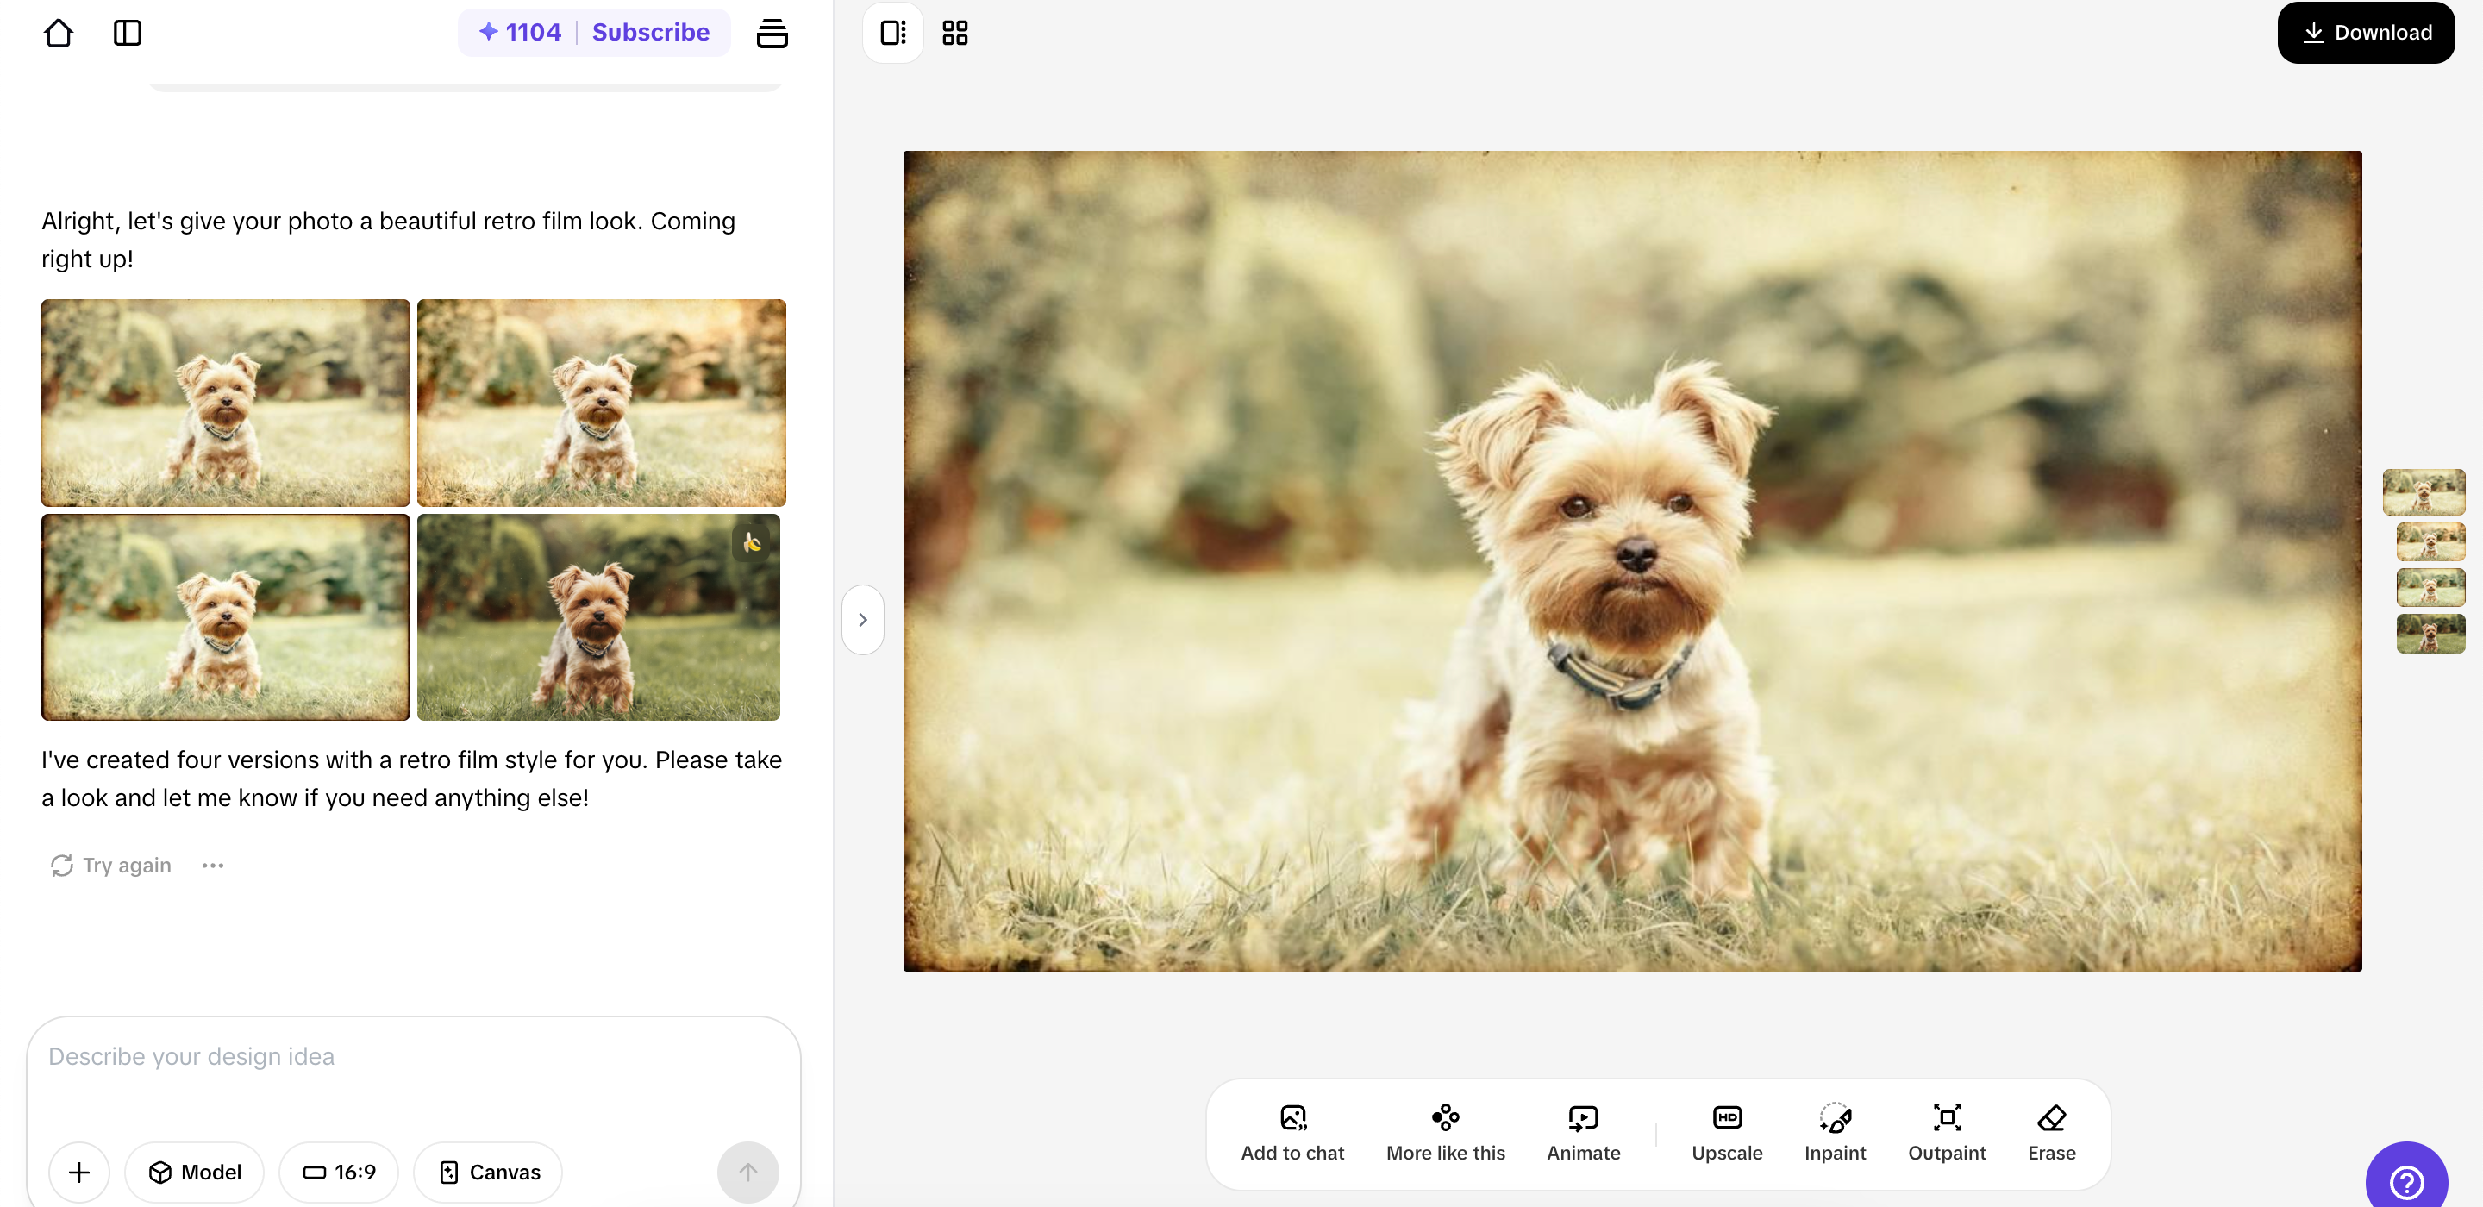Viewport: 2483px width, 1207px height.
Task: Collapse the chat panel with chevron
Action: [x=863, y=620]
